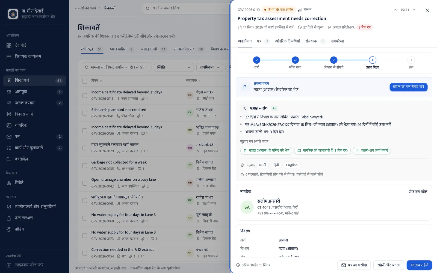This screenshot has height=273, width=437.
Task: Switch to the समयरेखा tab
Action: click(x=337, y=41)
